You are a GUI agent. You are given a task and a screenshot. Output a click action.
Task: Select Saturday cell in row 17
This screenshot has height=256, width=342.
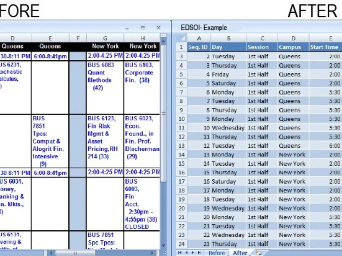tap(228, 181)
